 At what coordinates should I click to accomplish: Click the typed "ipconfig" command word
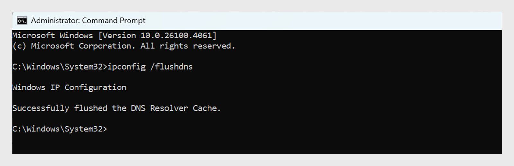(126, 67)
